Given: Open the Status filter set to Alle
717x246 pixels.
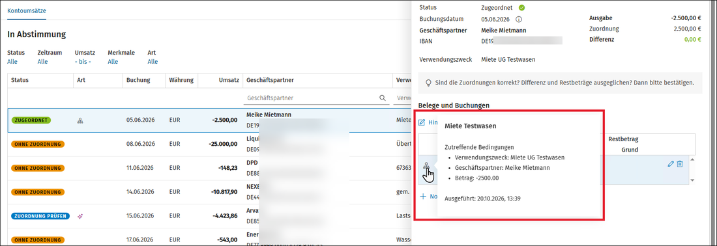Looking at the screenshot, I should [12, 62].
